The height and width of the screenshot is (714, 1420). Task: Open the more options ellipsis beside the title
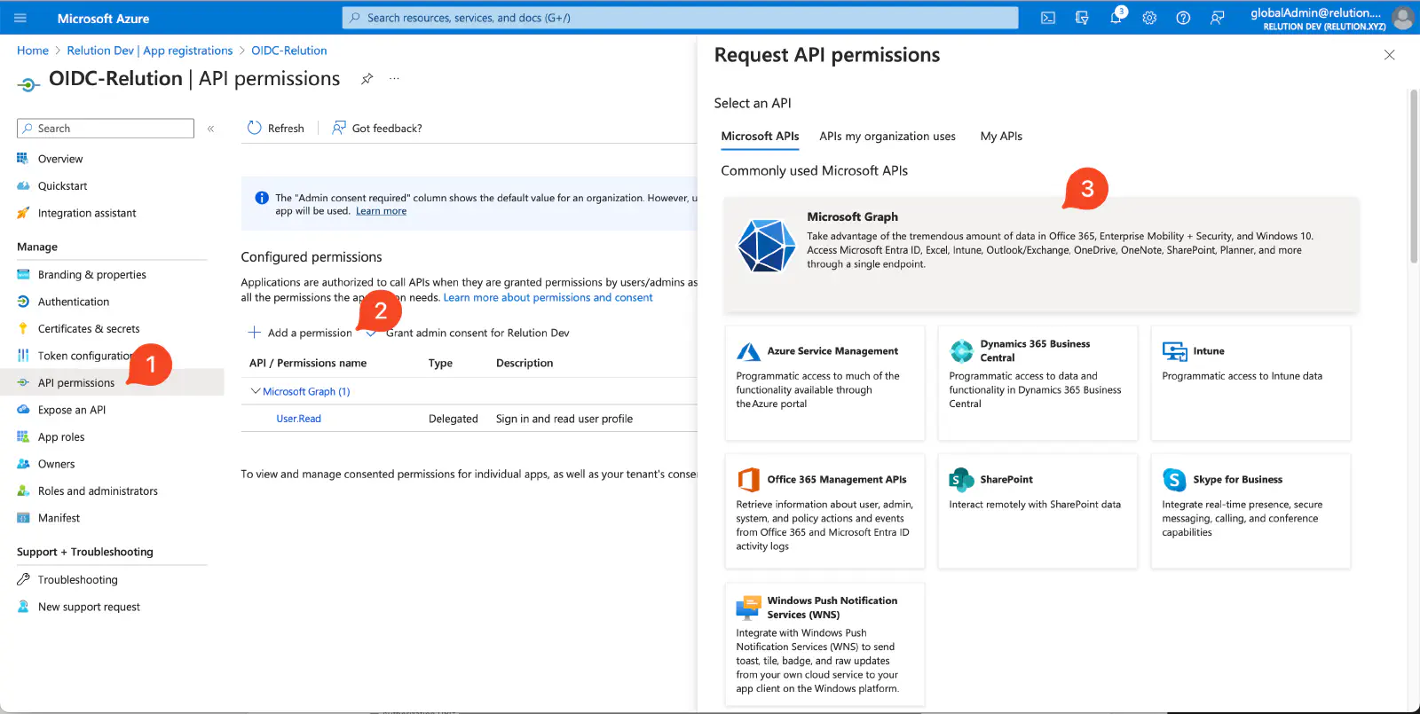point(394,79)
